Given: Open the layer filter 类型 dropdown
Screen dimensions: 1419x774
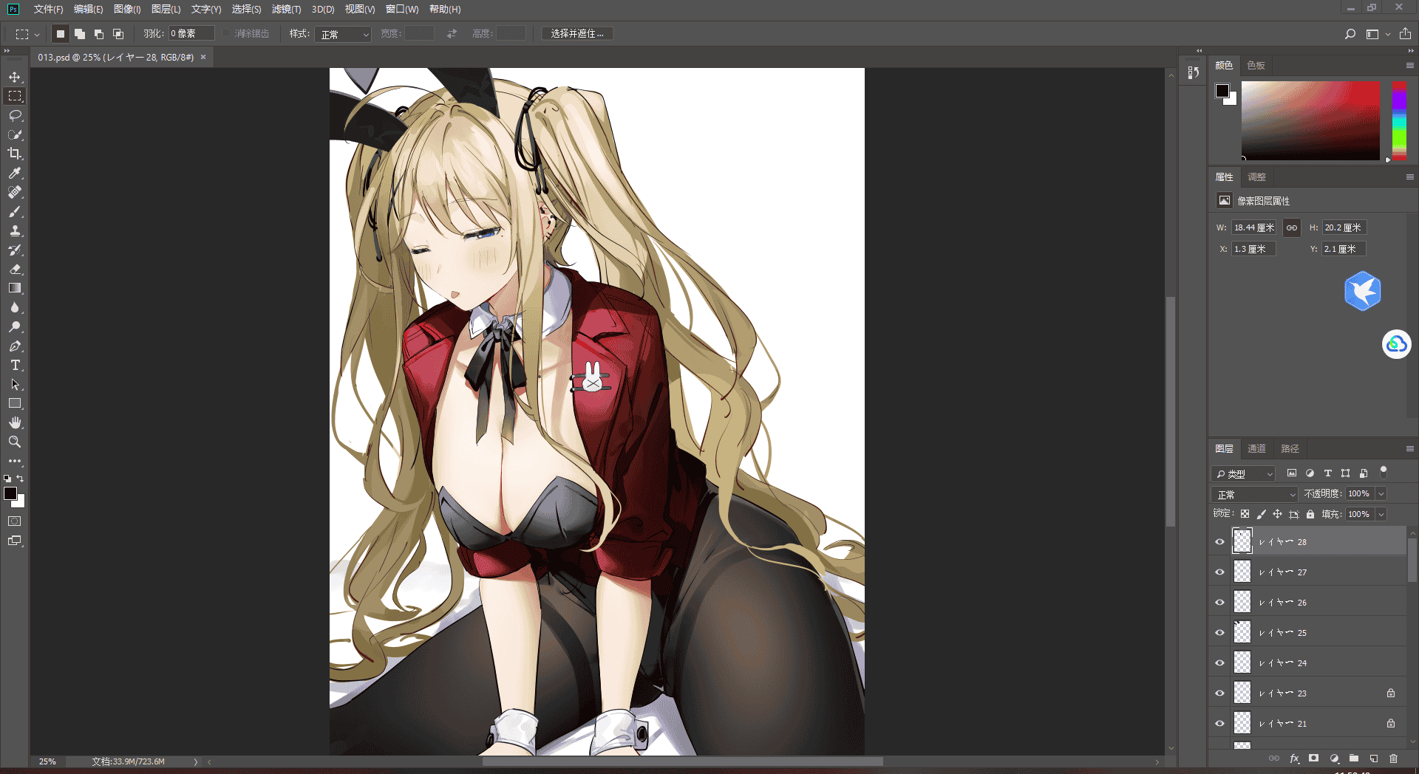Looking at the screenshot, I should click(x=1244, y=473).
